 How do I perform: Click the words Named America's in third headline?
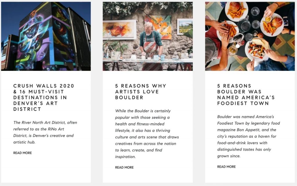[x=246, y=97]
